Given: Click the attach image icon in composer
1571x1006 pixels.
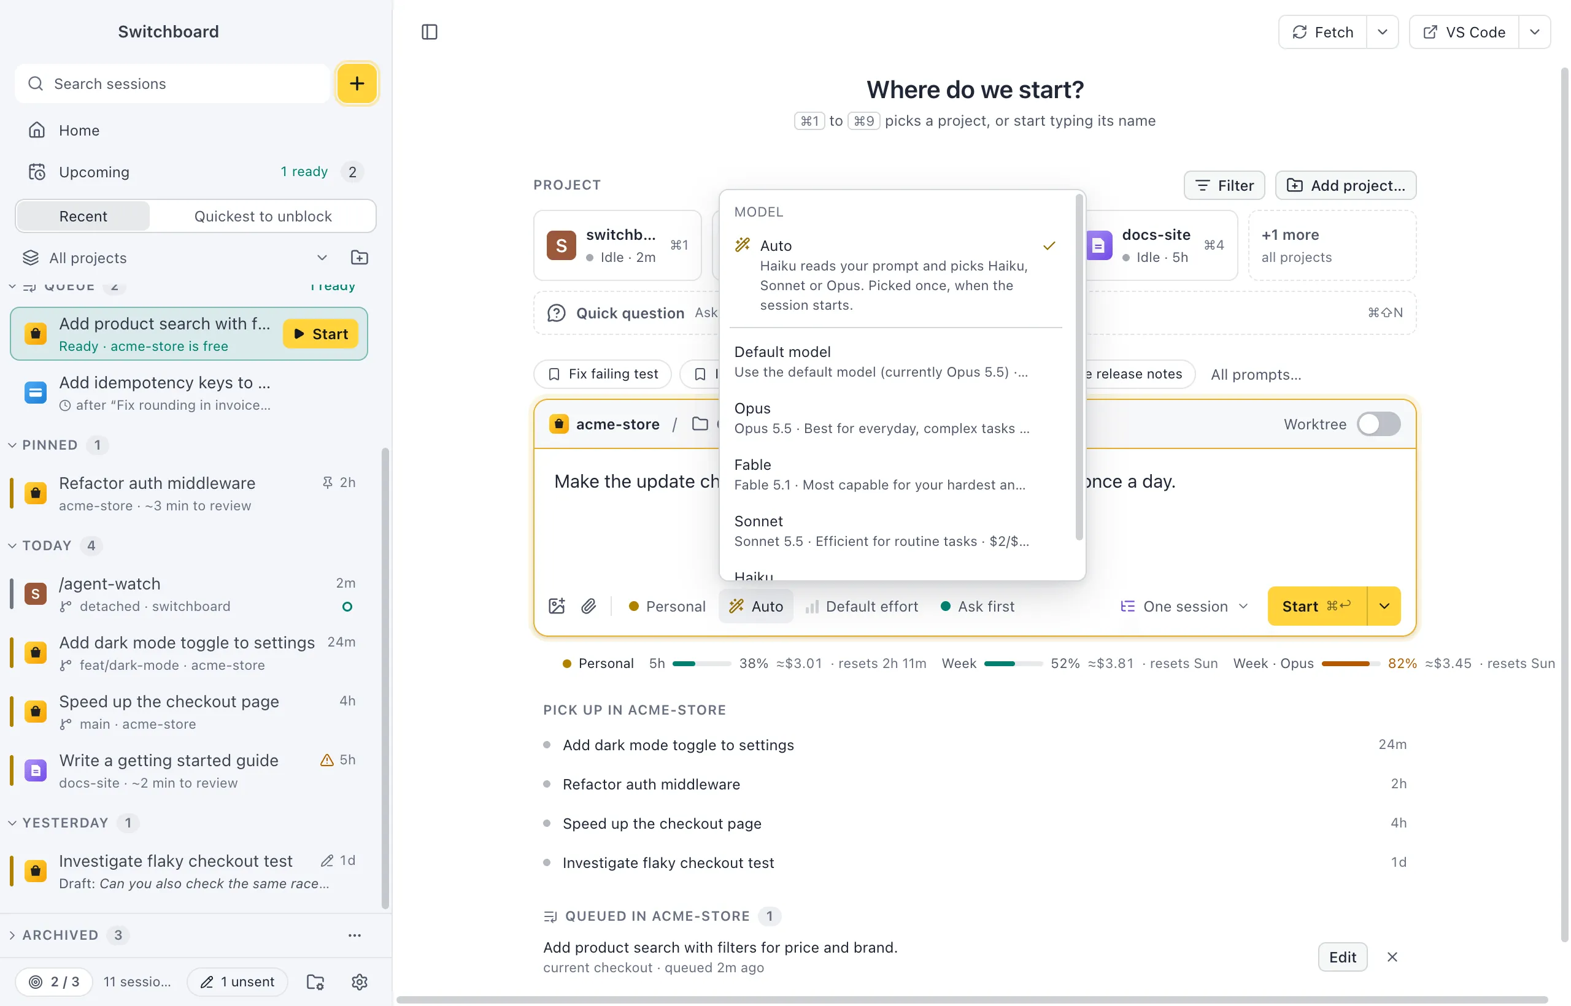Looking at the screenshot, I should (557, 606).
